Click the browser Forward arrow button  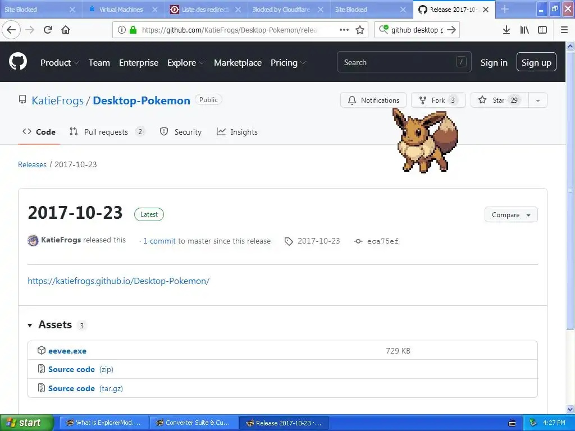coord(30,30)
